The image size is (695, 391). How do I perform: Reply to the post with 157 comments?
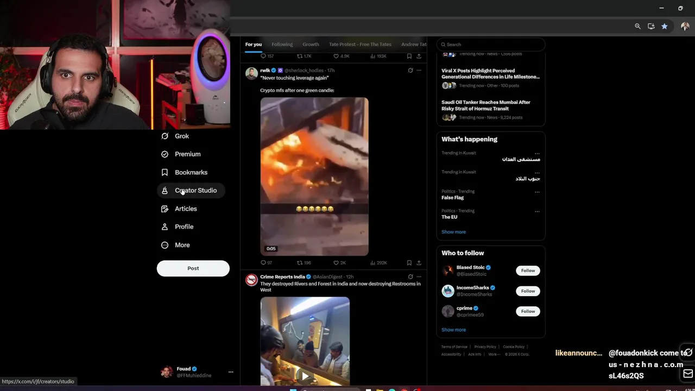267,56
